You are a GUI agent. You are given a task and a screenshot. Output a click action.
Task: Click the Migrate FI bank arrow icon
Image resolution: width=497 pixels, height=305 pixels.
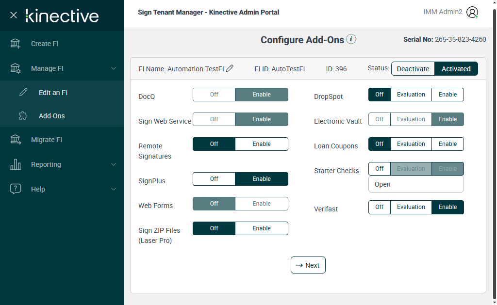15,140
